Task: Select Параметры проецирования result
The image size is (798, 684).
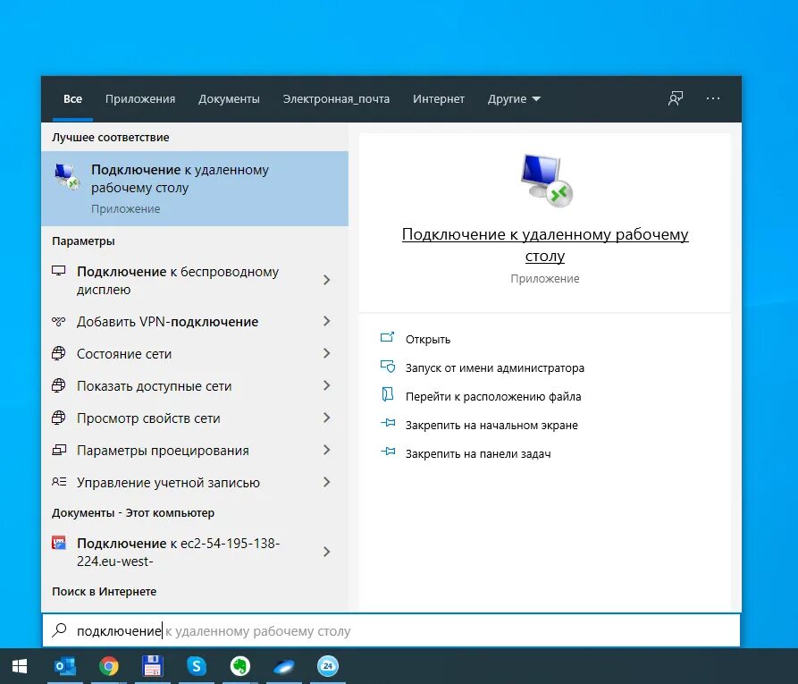Action: (x=195, y=450)
